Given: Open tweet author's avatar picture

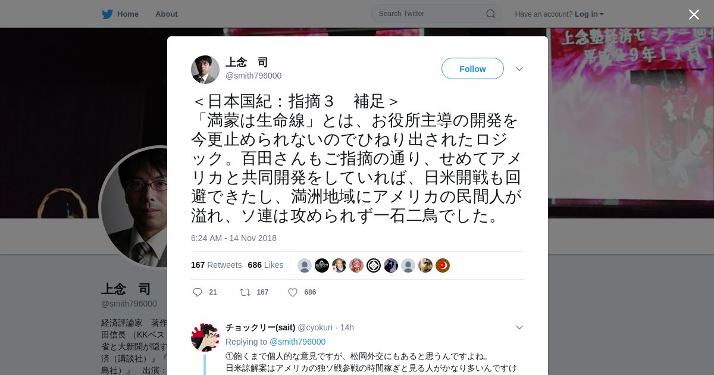Looking at the screenshot, I should [205, 70].
